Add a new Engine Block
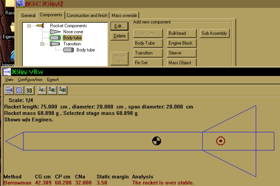280x186 pixels. click(x=182, y=43)
